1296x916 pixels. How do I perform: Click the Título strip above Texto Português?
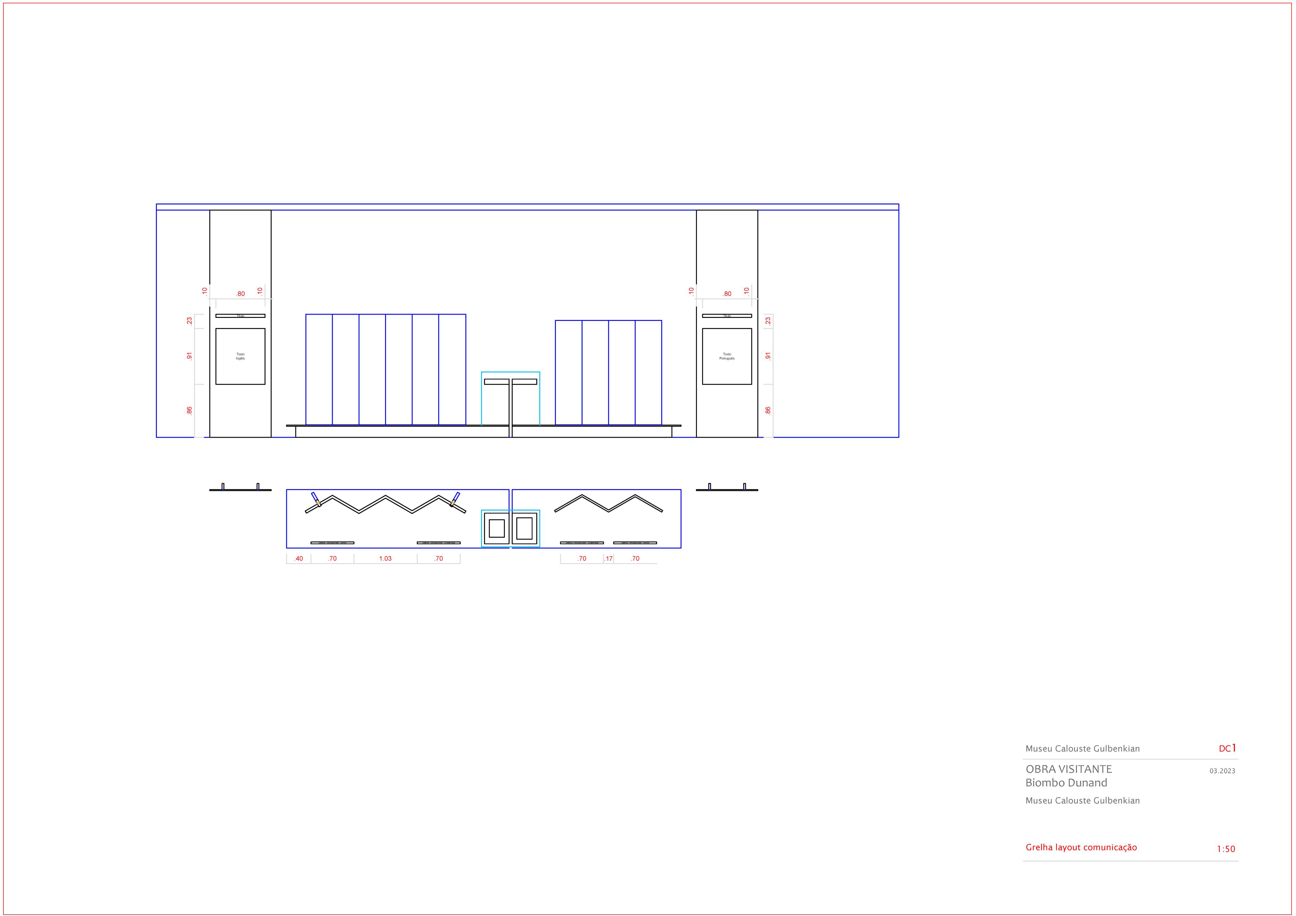click(x=727, y=316)
